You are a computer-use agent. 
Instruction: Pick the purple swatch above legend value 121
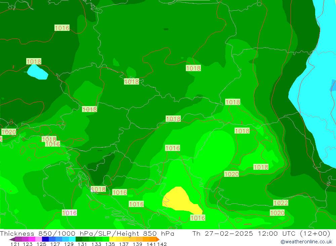(x=18, y=239)
